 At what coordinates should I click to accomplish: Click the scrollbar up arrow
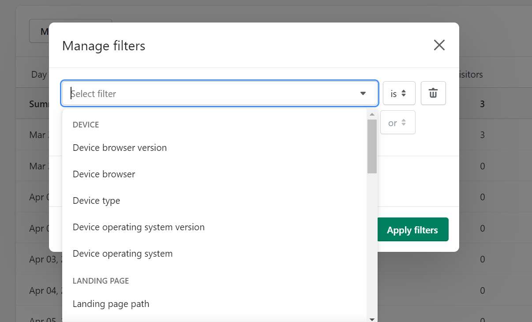[x=372, y=114]
